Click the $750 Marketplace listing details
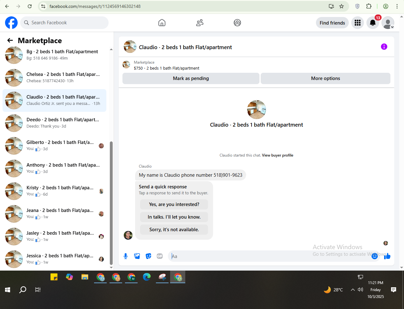 (166, 68)
